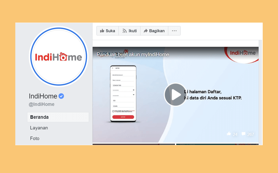Click the @IndiHome username
The width and height of the screenshot is (278, 173).
click(41, 104)
